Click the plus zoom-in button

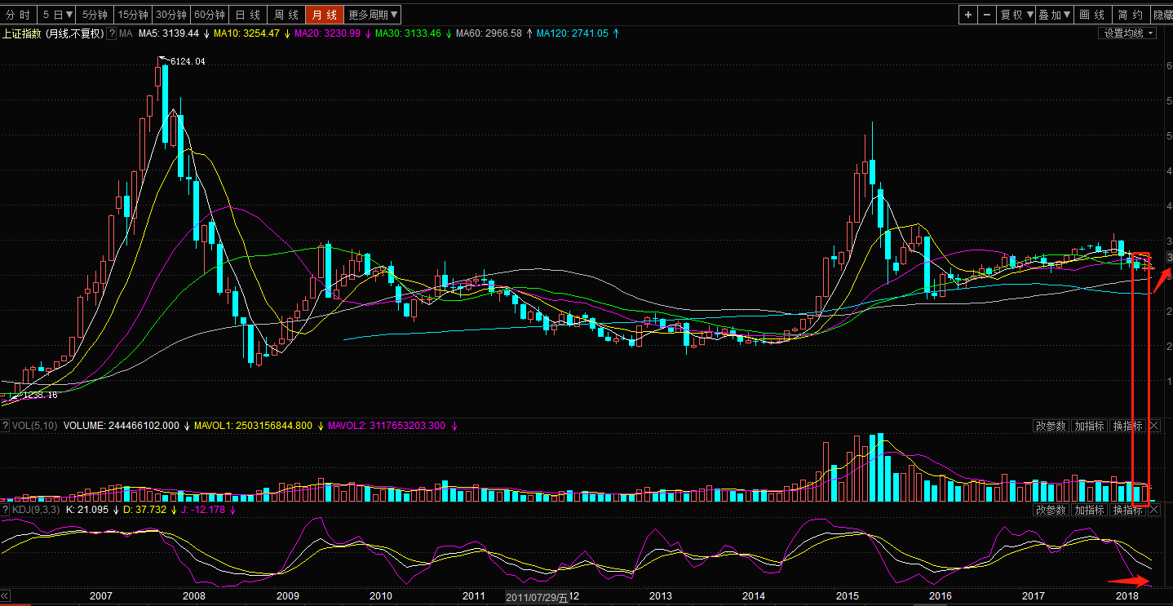coord(967,15)
